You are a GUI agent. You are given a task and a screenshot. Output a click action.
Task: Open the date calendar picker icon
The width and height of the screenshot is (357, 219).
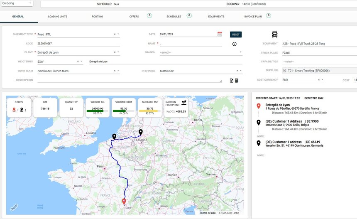(220, 34)
